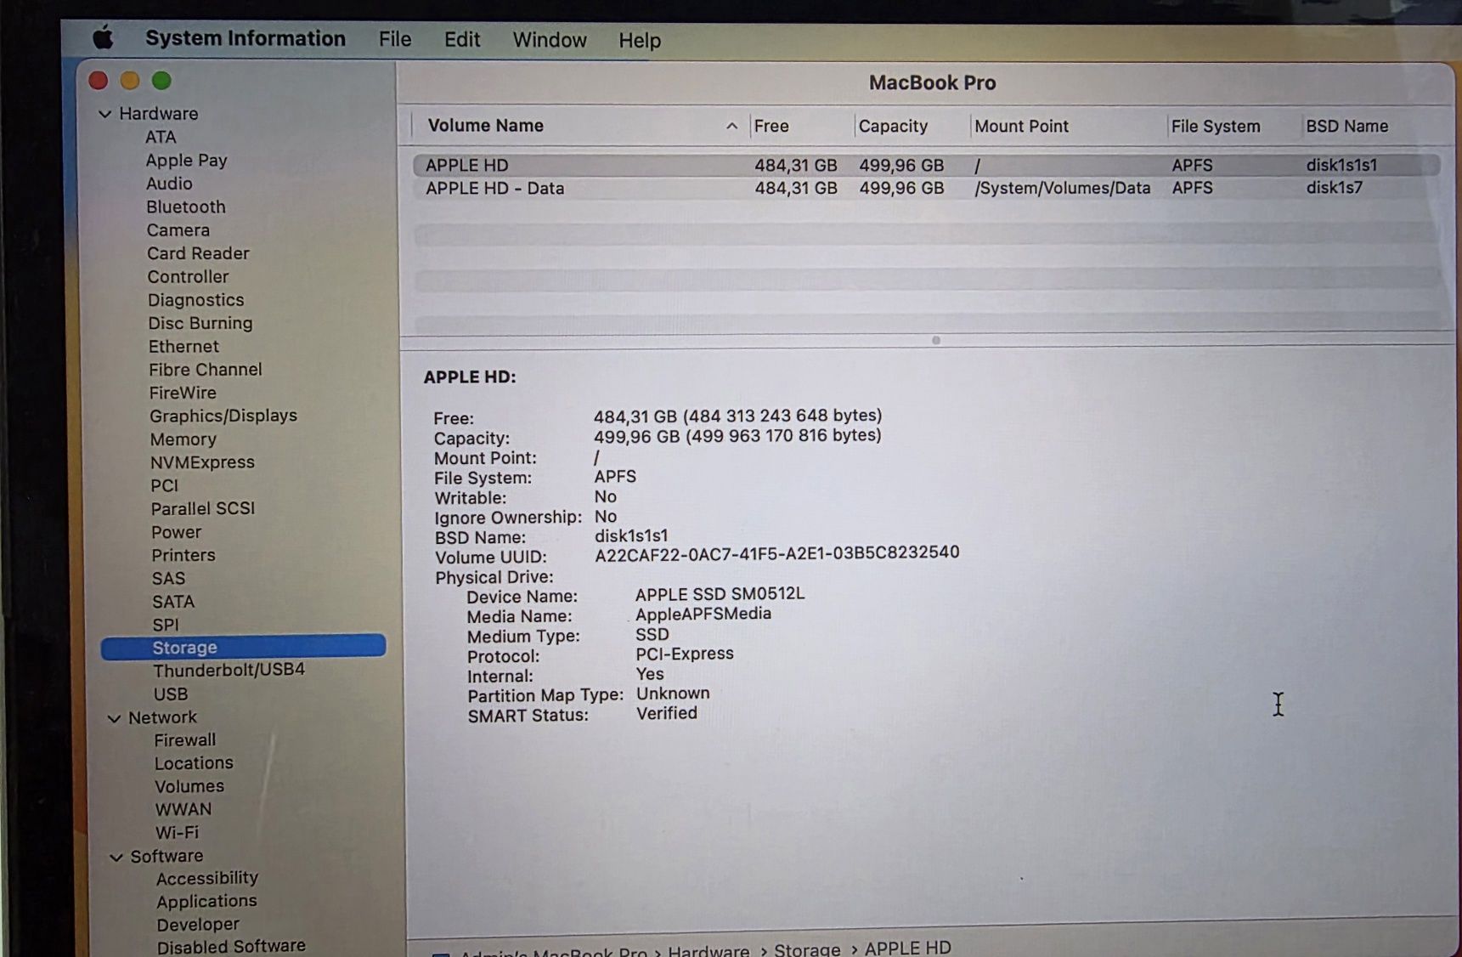Select the APPLE HD - Data volume row

(x=926, y=188)
